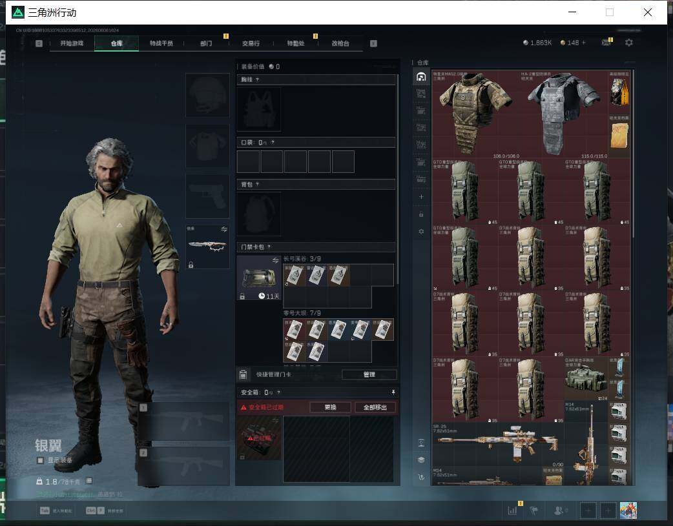Screen dimensions: 673x526
Task: Click the 更换 safe box button
Action: 331,407
